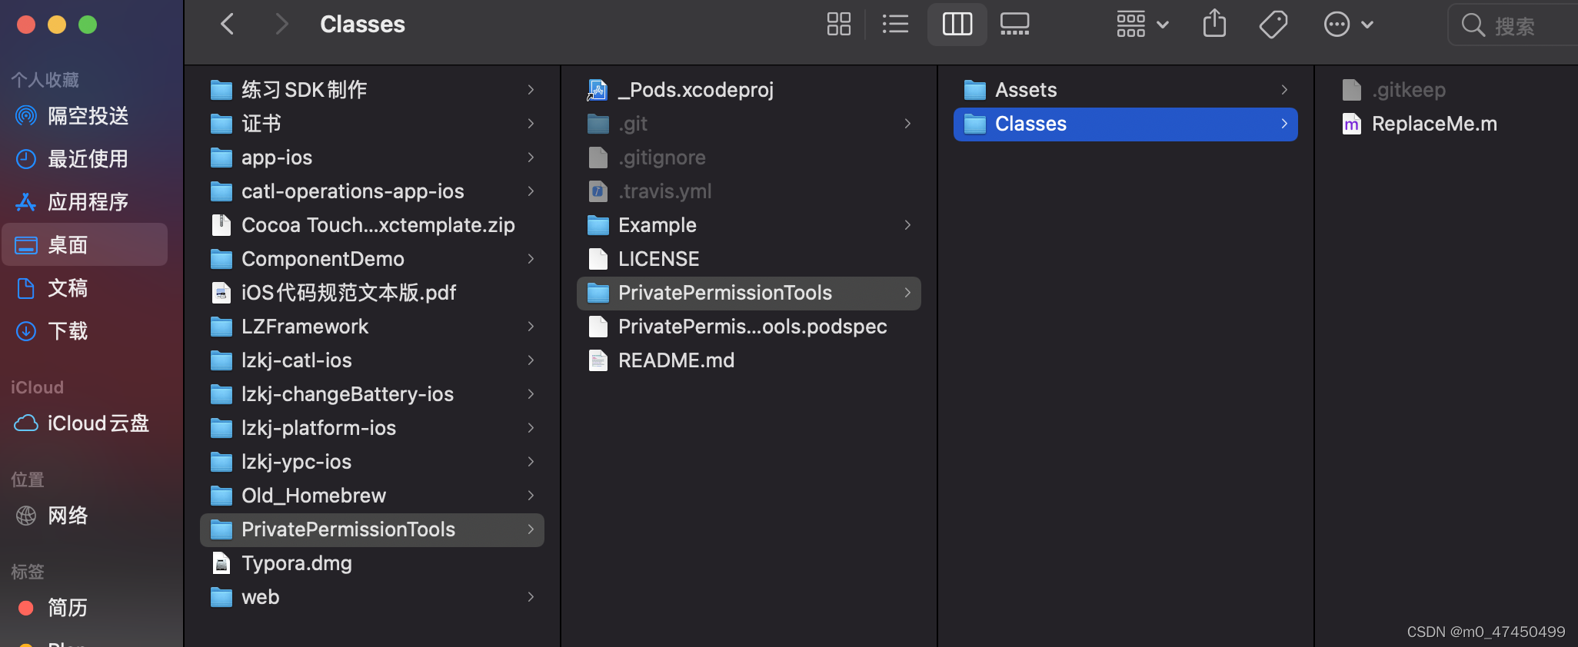Click the tag icon in toolbar

point(1273,25)
